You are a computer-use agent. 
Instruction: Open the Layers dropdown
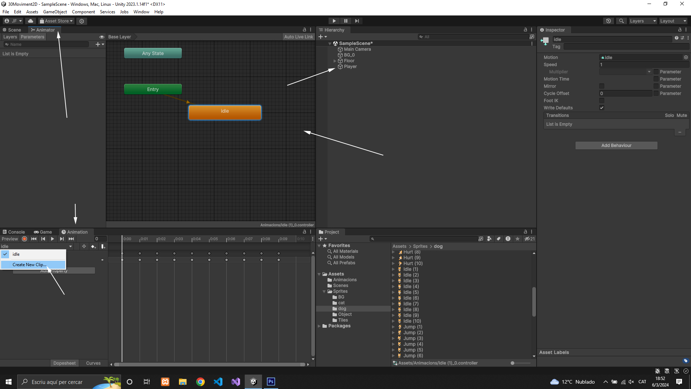point(642,21)
